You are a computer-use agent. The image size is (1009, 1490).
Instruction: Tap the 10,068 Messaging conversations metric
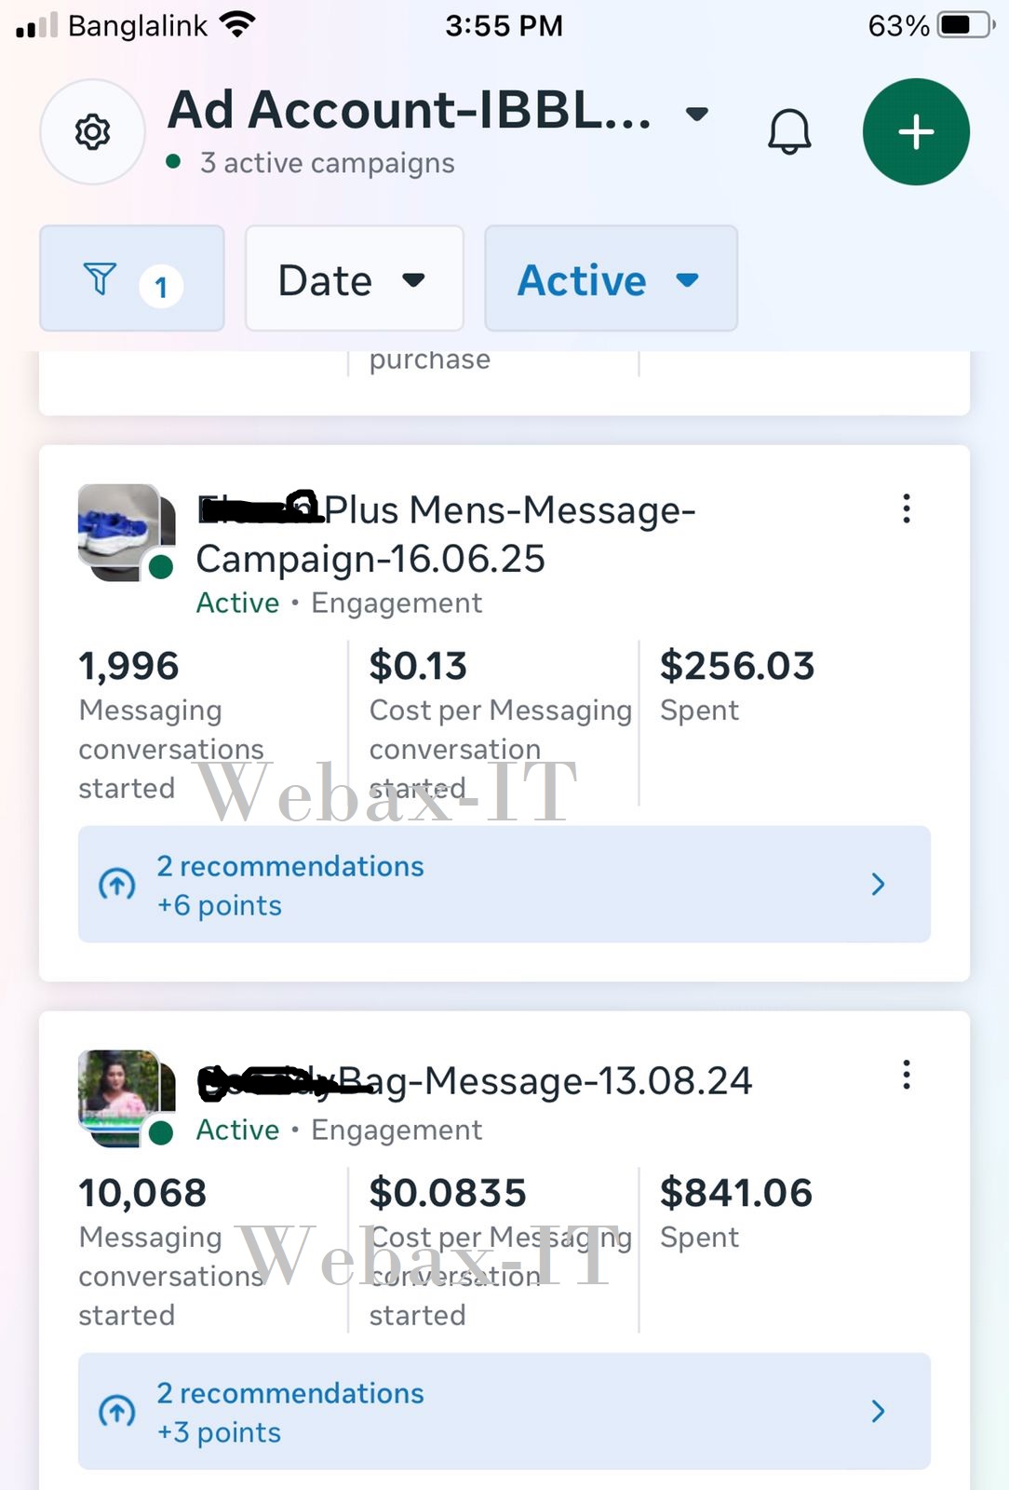click(x=172, y=1253)
